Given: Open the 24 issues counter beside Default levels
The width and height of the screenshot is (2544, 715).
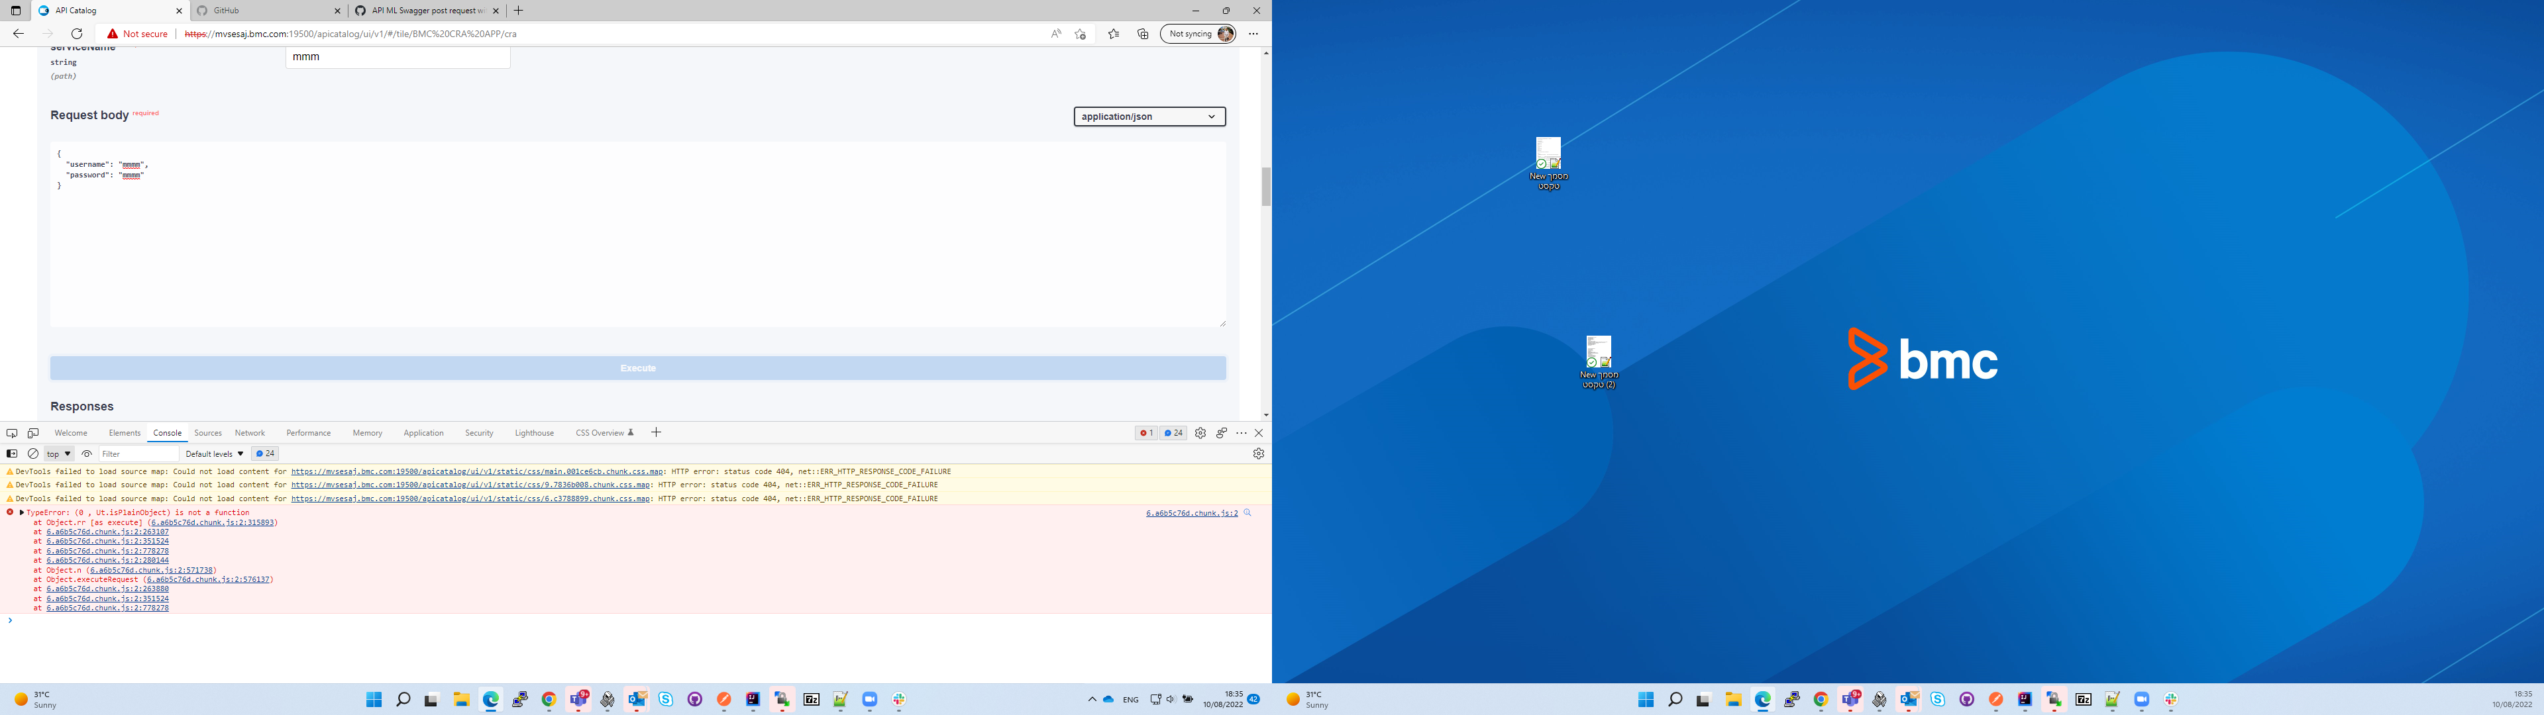Looking at the screenshot, I should [266, 454].
